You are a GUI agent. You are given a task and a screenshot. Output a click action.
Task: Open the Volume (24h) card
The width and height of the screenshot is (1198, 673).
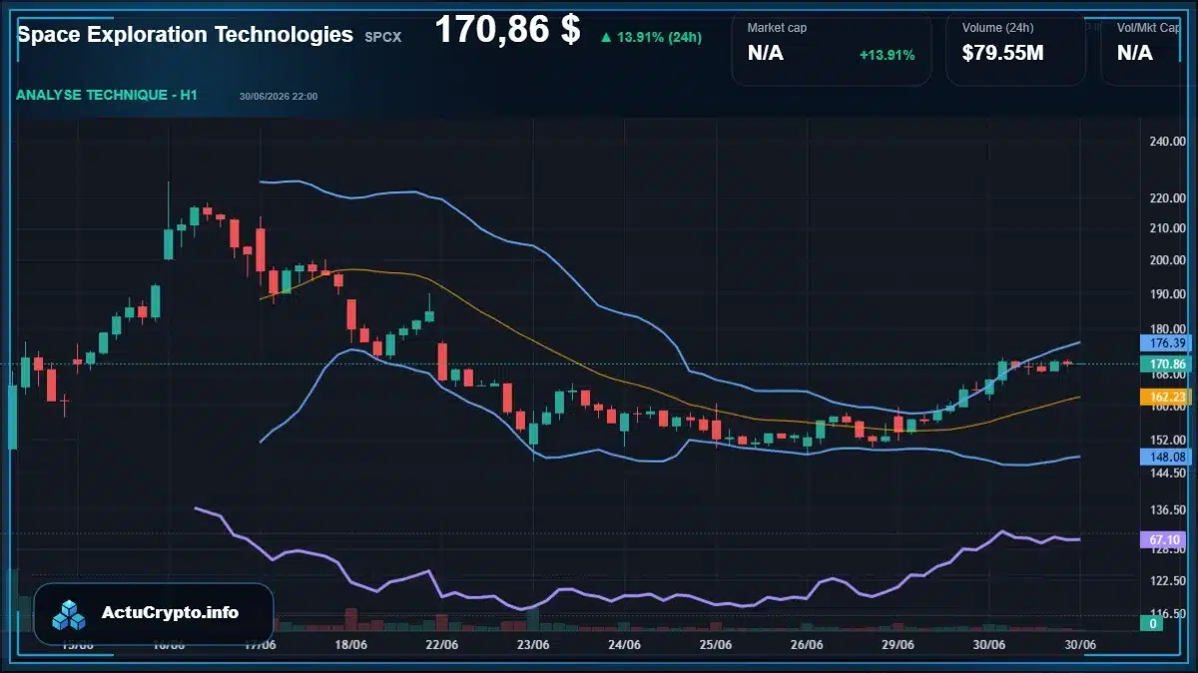1016,50
